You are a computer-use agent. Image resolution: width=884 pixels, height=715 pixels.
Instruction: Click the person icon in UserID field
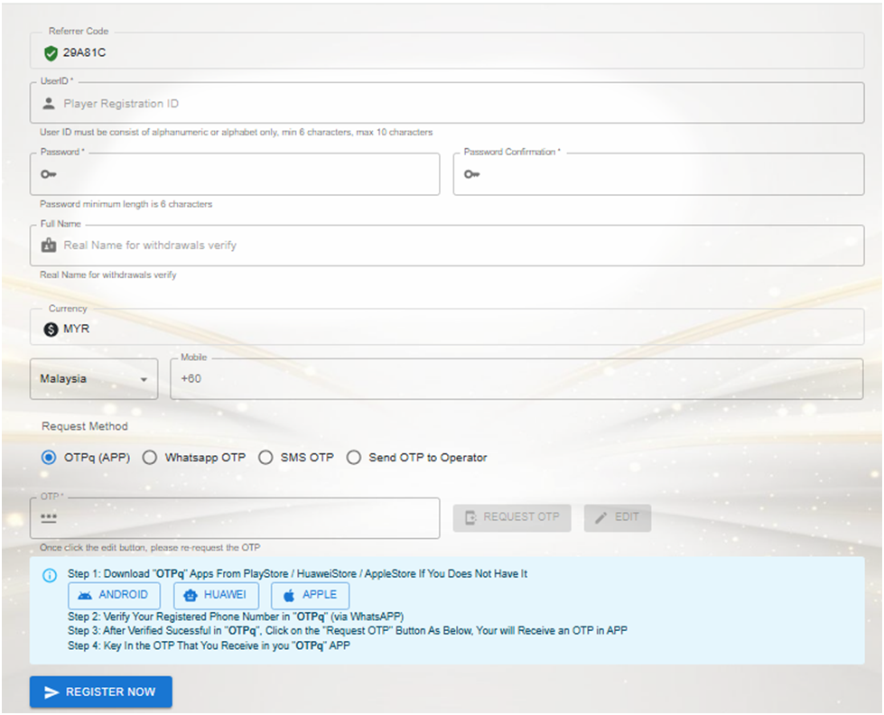coord(49,104)
